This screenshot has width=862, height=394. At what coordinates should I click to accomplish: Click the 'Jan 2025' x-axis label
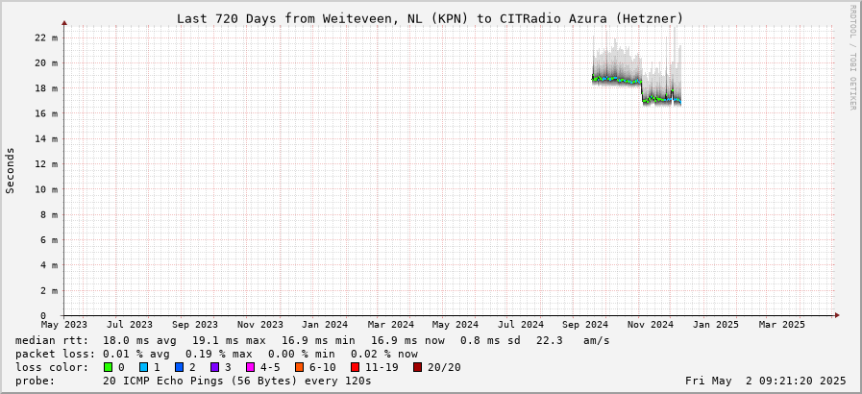click(716, 326)
